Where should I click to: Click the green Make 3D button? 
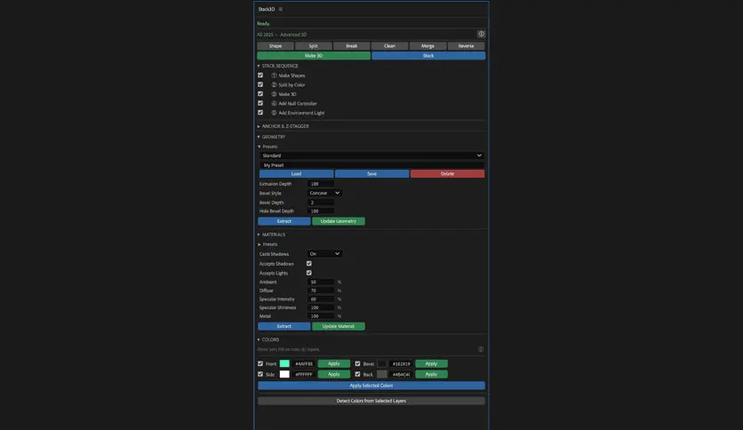(314, 56)
